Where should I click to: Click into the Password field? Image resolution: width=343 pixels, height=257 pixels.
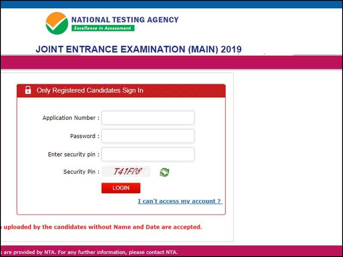click(148, 136)
